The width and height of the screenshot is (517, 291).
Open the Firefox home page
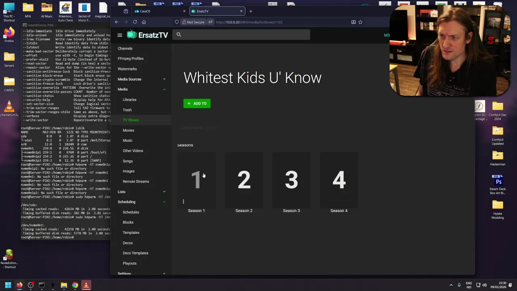pos(144,22)
